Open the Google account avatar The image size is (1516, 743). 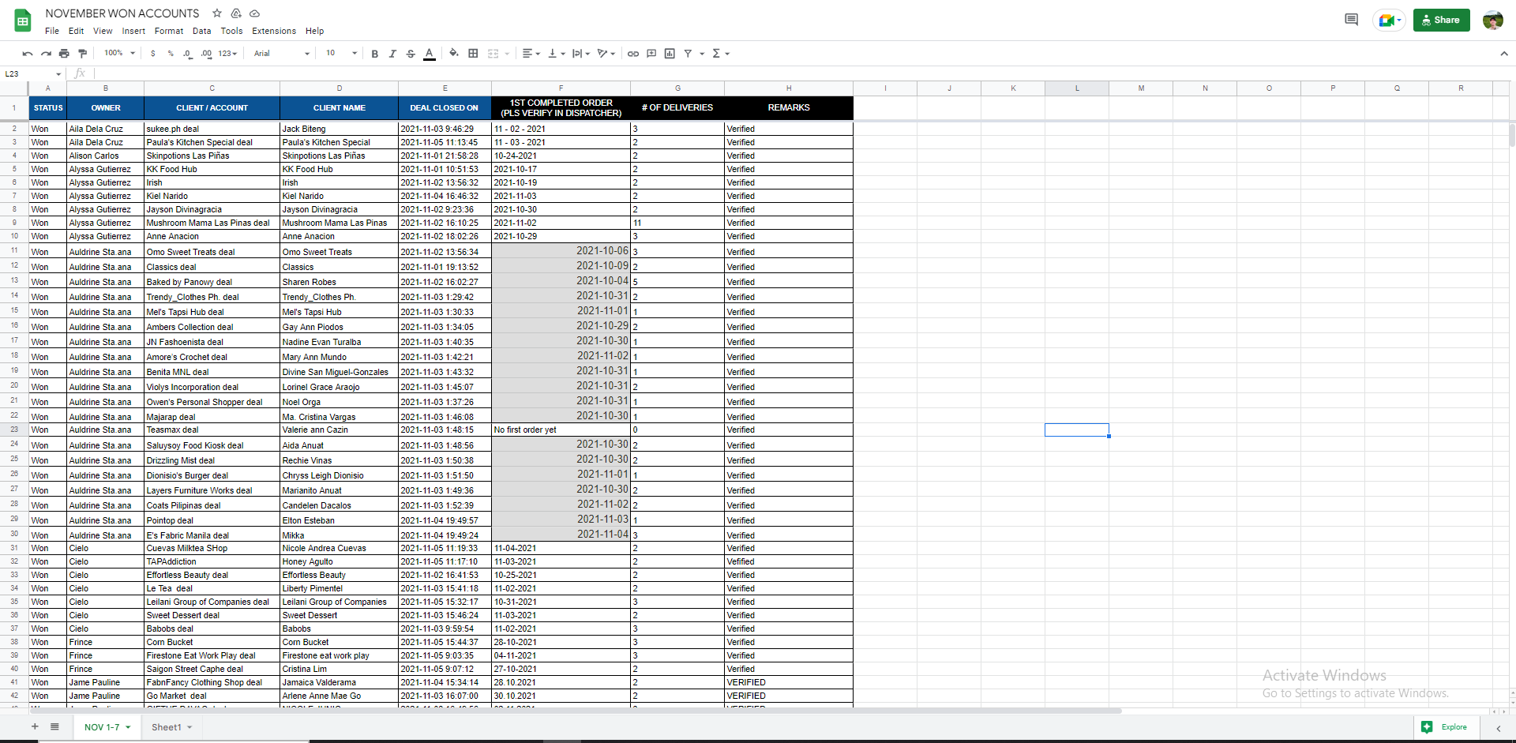point(1492,20)
